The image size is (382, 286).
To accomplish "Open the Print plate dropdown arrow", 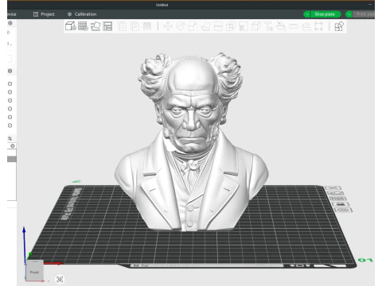I will 349,14.
